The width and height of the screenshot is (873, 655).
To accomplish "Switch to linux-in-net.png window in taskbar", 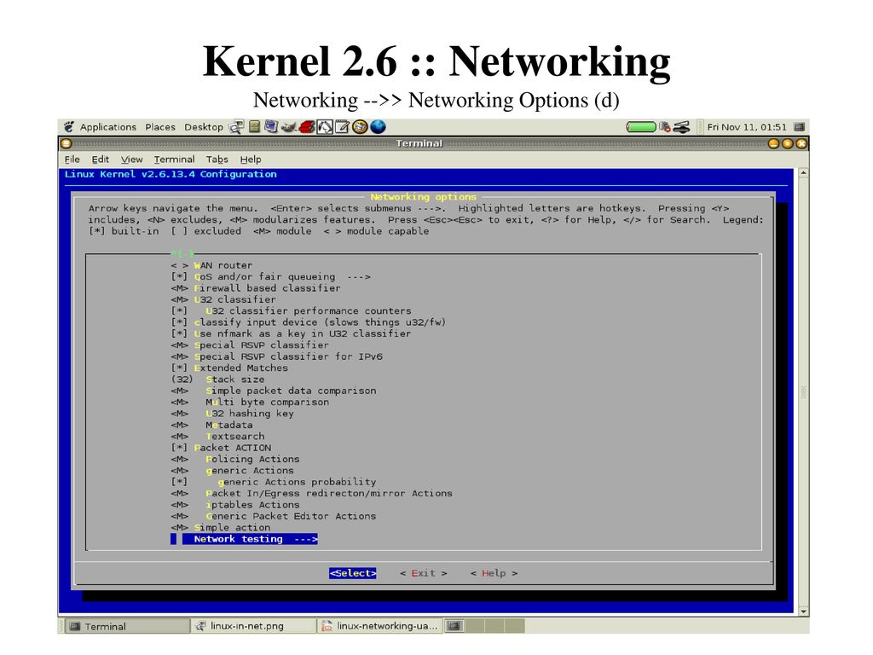I will (x=253, y=626).
